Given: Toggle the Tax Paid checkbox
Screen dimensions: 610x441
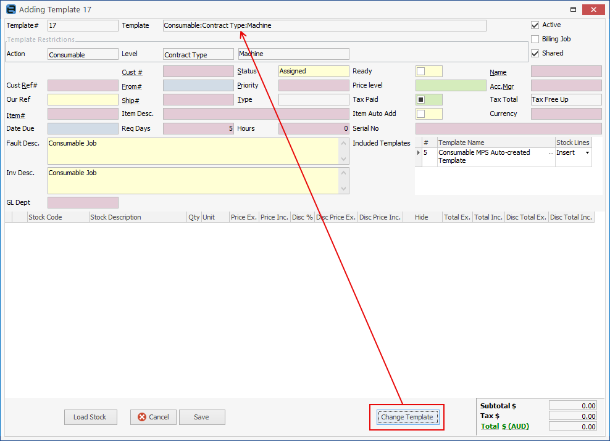Looking at the screenshot, I should pyautogui.click(x=420, y=100).
